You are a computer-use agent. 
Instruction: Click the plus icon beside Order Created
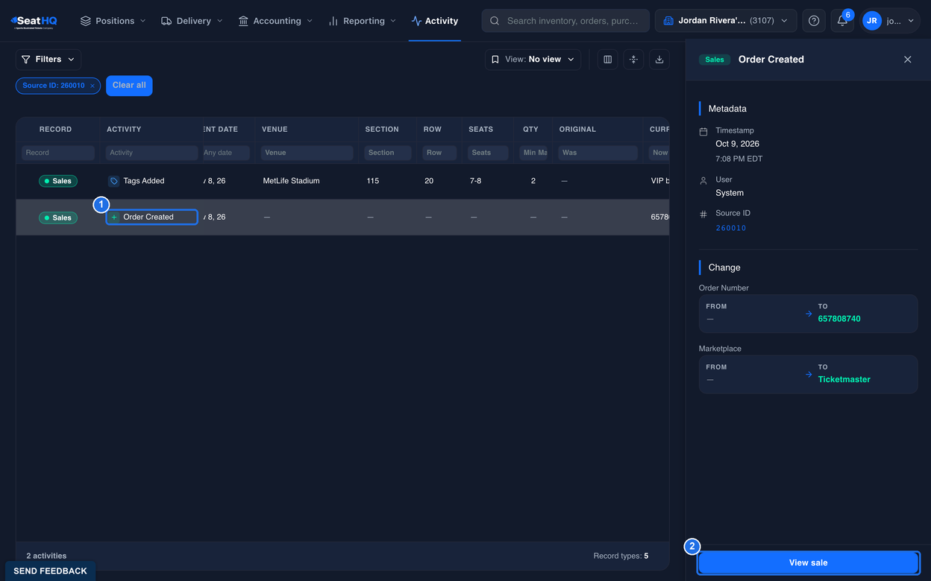click(114, 218)
